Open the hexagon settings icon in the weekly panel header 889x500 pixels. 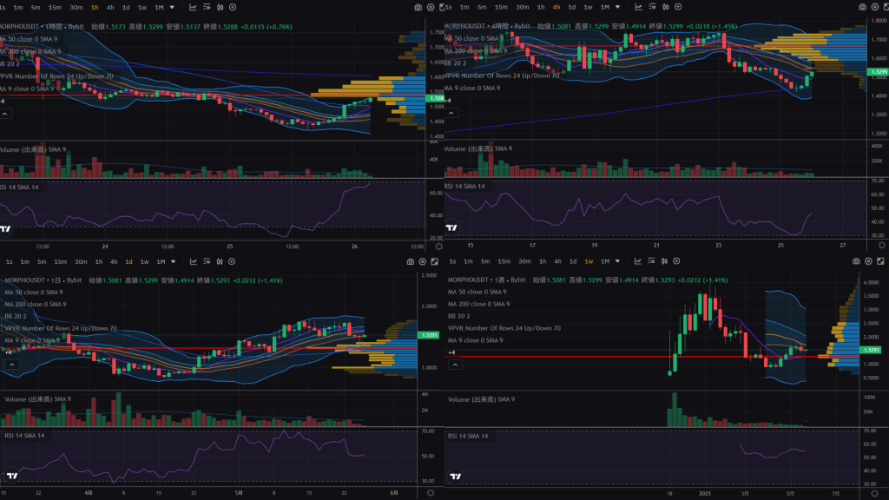pos(868,260)
